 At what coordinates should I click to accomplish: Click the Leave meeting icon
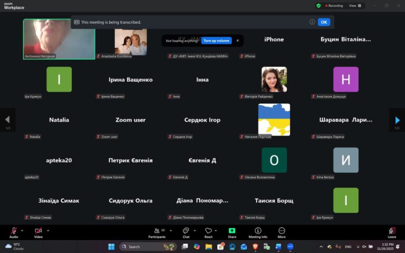pyautogui.click(x=392, y=231)
